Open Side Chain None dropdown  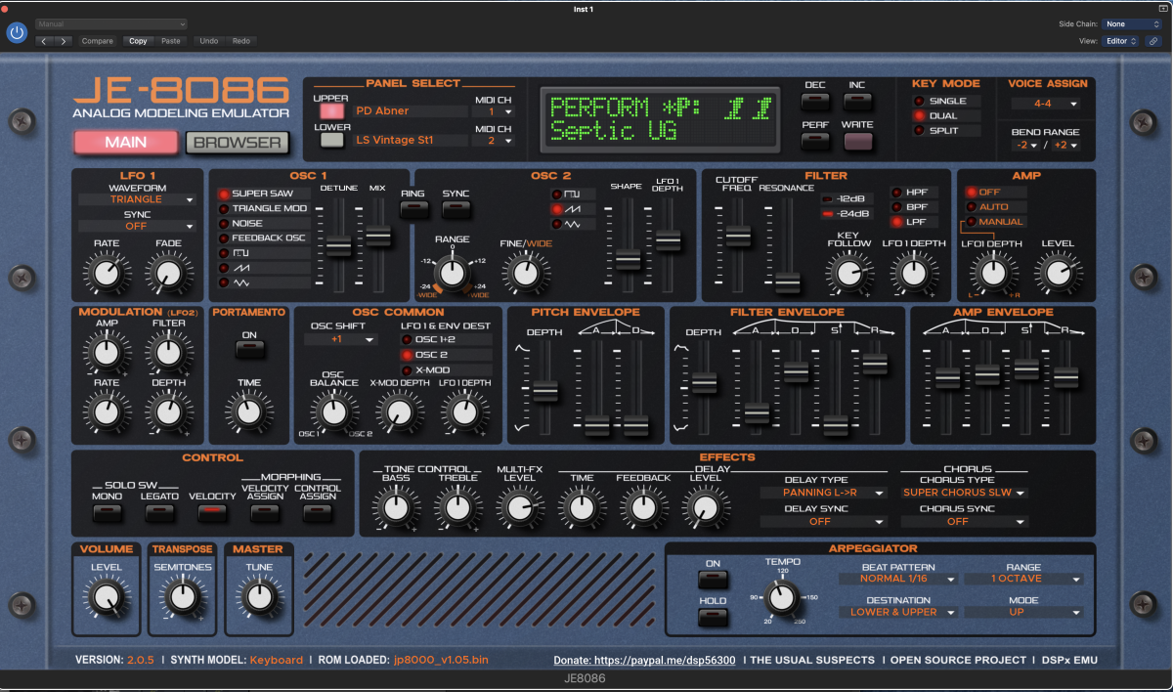pos(1132,23)
